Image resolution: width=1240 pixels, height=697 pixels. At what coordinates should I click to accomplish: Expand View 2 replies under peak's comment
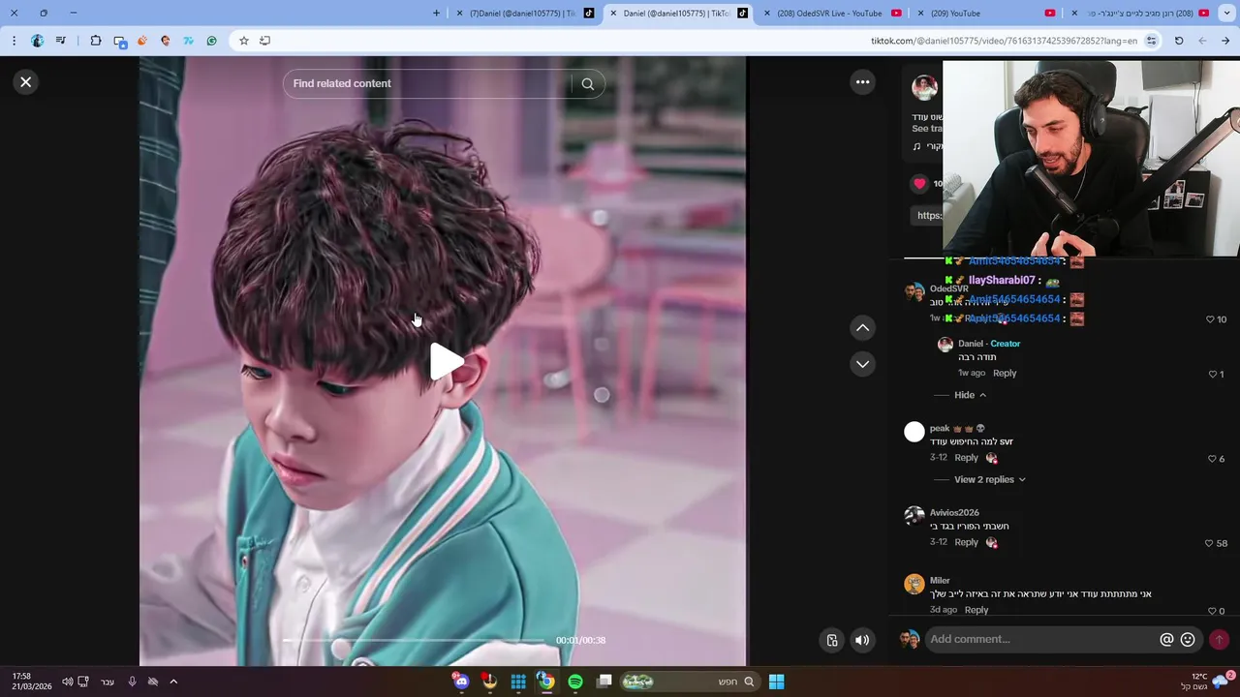(x=989, y=479)
